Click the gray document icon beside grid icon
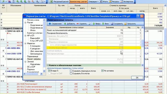167x94 pixels. 13,2
